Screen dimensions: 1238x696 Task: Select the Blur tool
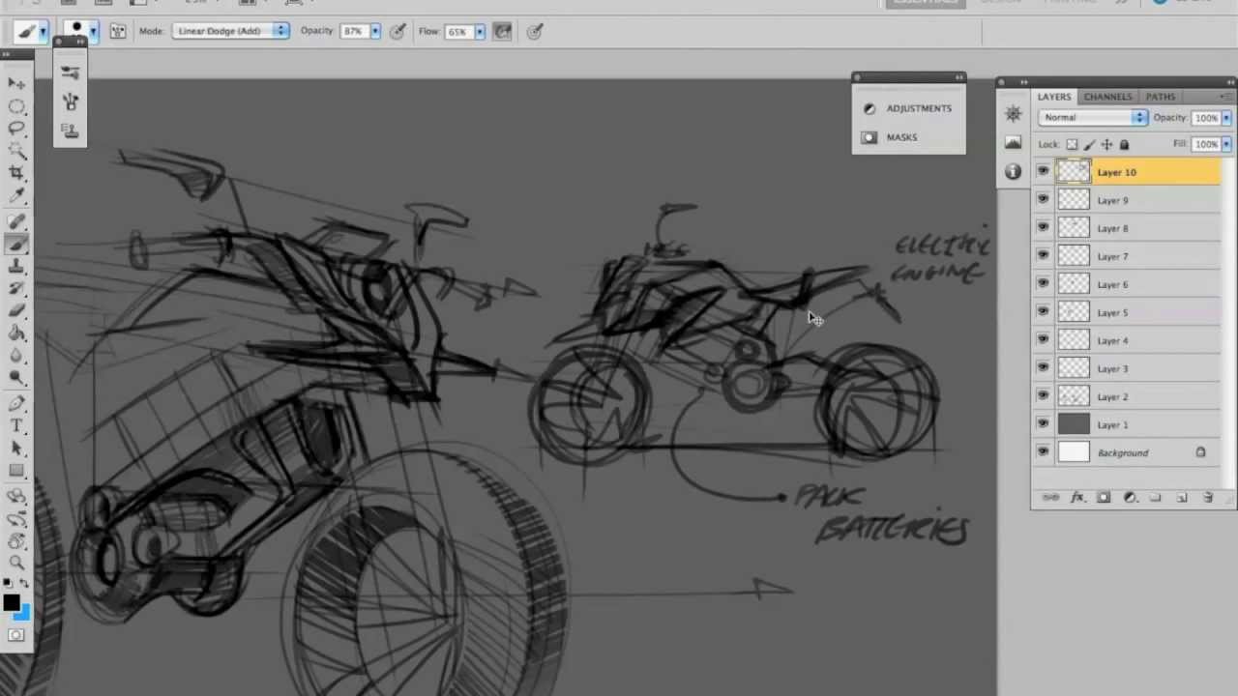pos(16,356)
